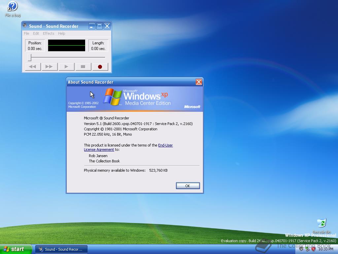Maximize the Sound Recorder window
This screenshot has height=254, width=338.
(99, 26)
